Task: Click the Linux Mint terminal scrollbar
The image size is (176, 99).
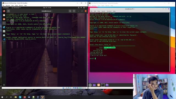Action: coord(170,42)
